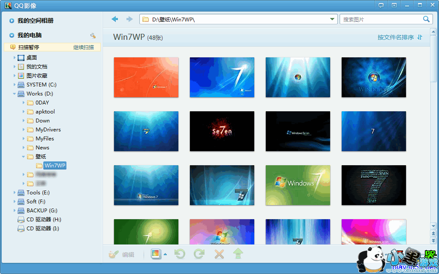This screenshot has width=439, height=274.
Task: Rotate image counterclockwise icon
Action: coord(180,254)
